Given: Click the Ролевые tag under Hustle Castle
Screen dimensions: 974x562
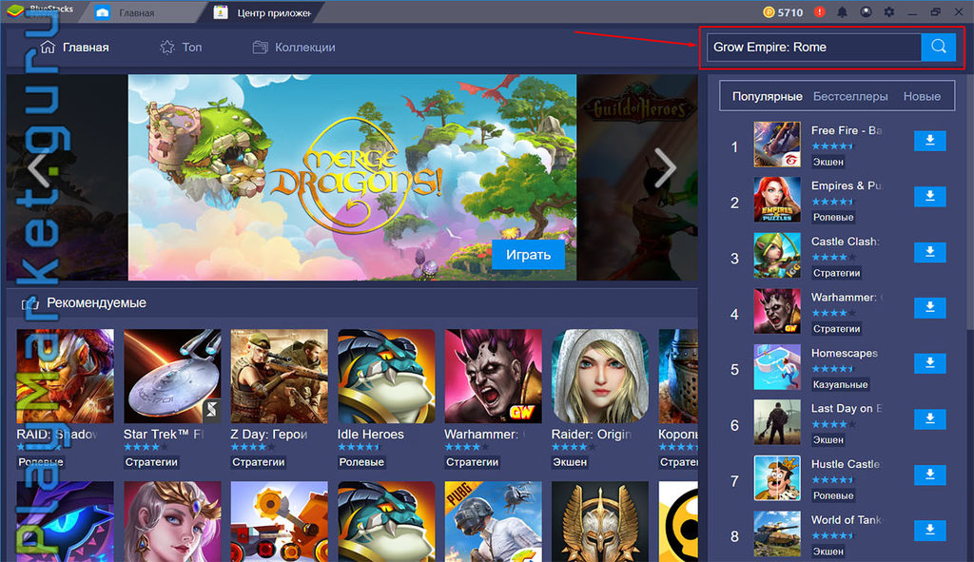Looking at the screenshot, I should point(833,495).
